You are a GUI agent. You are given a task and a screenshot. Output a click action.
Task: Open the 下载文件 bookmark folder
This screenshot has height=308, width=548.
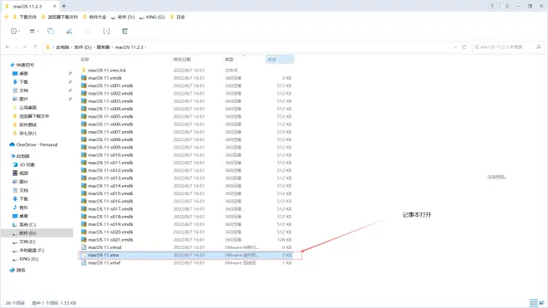click(x=24, y=17)
